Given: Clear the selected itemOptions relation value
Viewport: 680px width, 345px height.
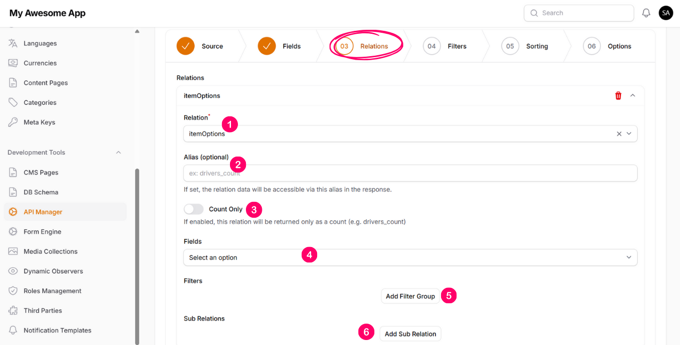Looking at the screenshot, I should (619, 134).
